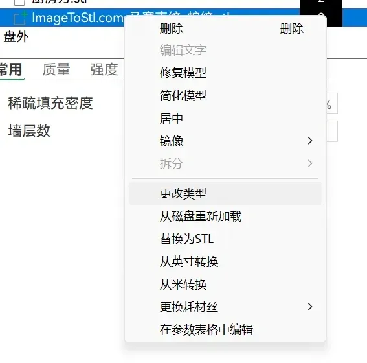The height and width of the screenshot is (363, 367).
Task: Select 更改类型 menu entry
Action: pyautogui.click(x=225, y=194)
